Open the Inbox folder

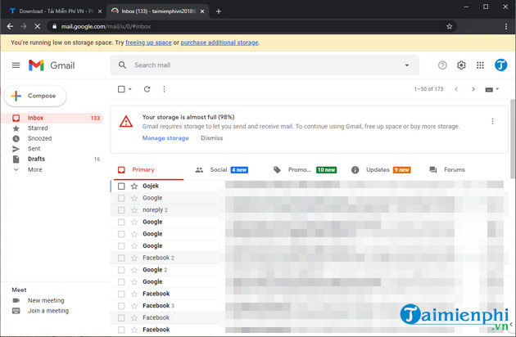tap(52, 118)
